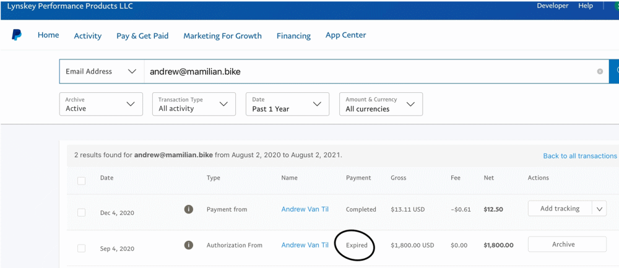Check the Dec 4, 2020 transaction checkbox
Screen dimensions: 619x268
(81, 212)
